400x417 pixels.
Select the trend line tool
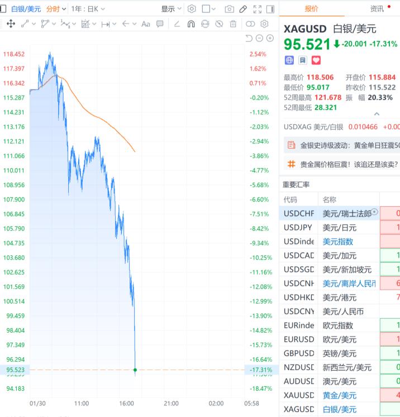(25, 24)
